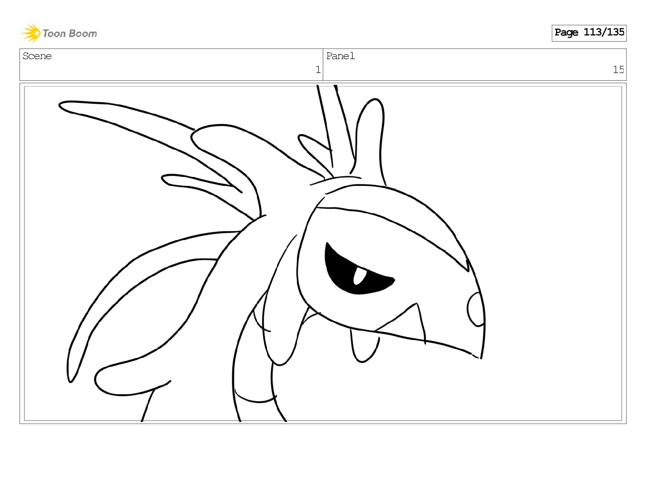Click the "Page 113/135" indicator
The height and width of the screenshot is (499, 647).
(589, 33)
